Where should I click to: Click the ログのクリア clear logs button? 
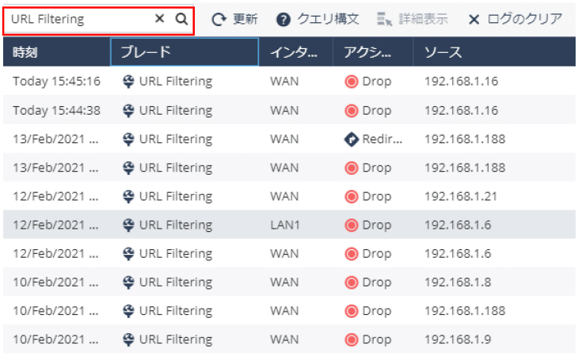[x=515, y=19]
